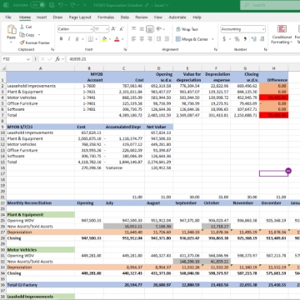Switch to the Draw ribbon tab
The width and height of the screenshot is (300, 300).
57,17
